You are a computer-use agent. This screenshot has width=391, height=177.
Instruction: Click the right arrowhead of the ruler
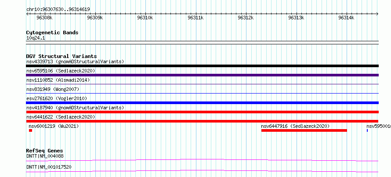click(x=377, y=14)
